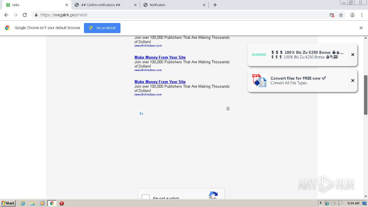Image resolution: width=368 pixels, height=207 pixels.
Task: Click the second www.BidVertiser.com link
Action: pos(148,70)
